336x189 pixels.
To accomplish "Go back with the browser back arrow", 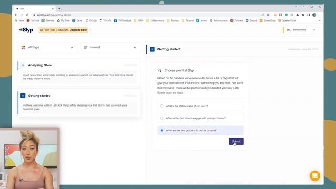I will (16, 15).
